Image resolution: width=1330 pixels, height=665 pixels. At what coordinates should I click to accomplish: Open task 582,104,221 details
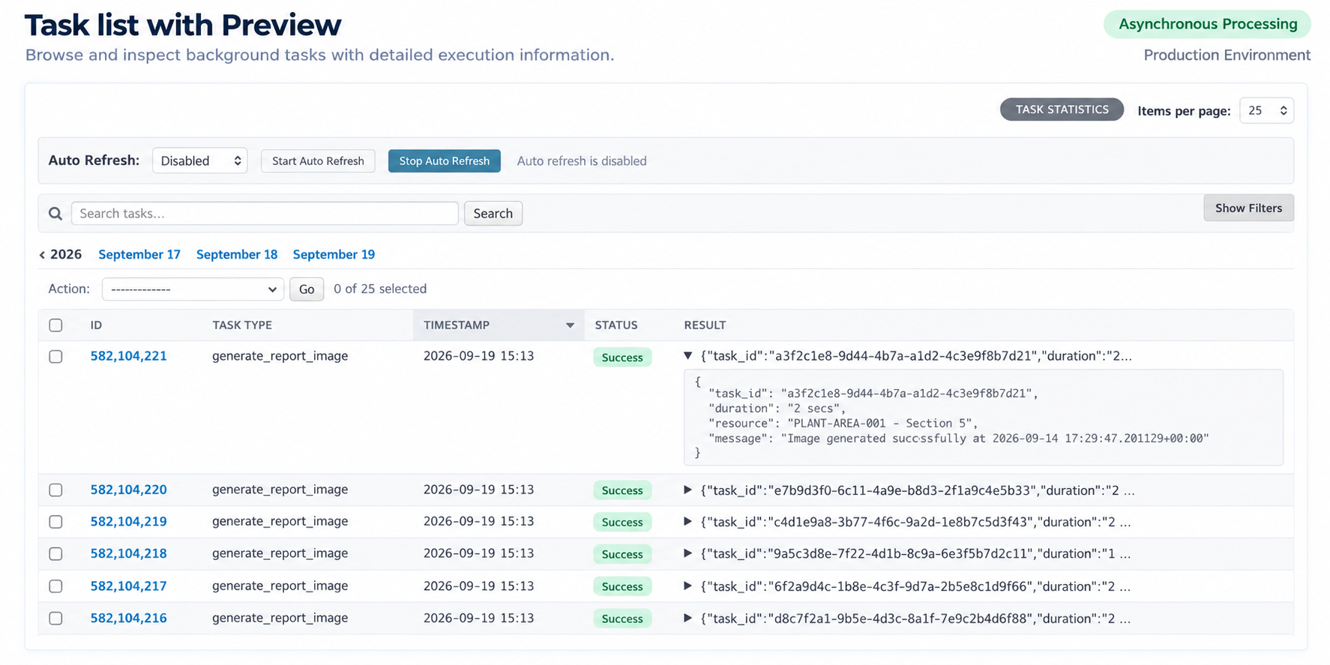point(128,356)
